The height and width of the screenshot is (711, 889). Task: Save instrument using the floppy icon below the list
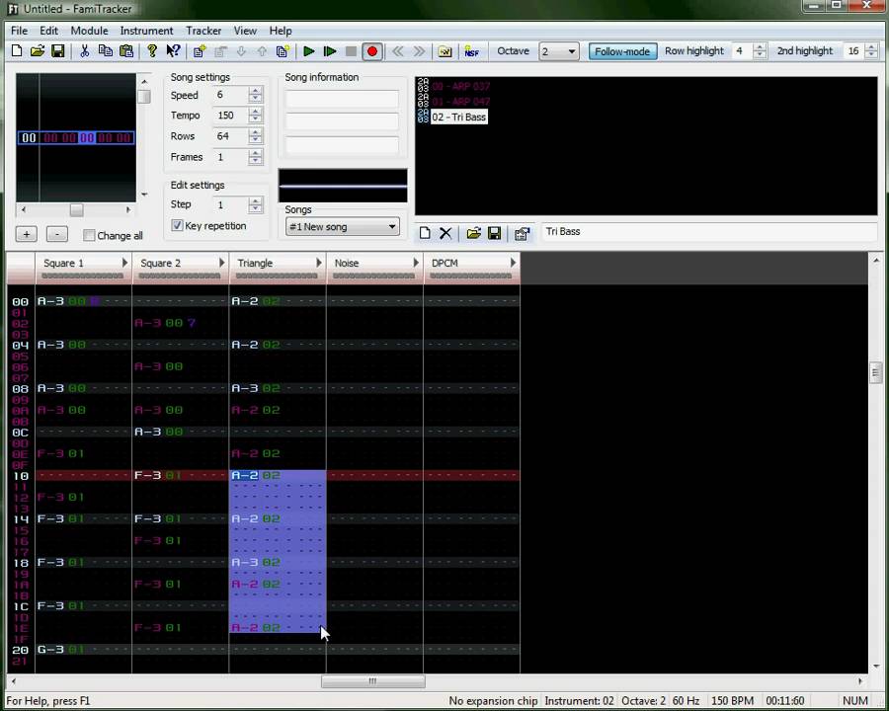[x=495, y=233]
